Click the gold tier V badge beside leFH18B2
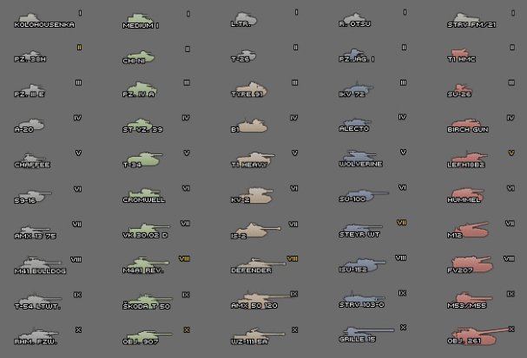 pyautogui.click(x=511, y=153)
